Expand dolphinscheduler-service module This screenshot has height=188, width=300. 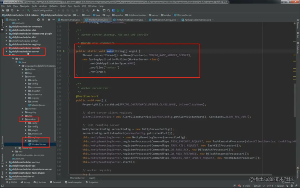(x=6, y=162)
